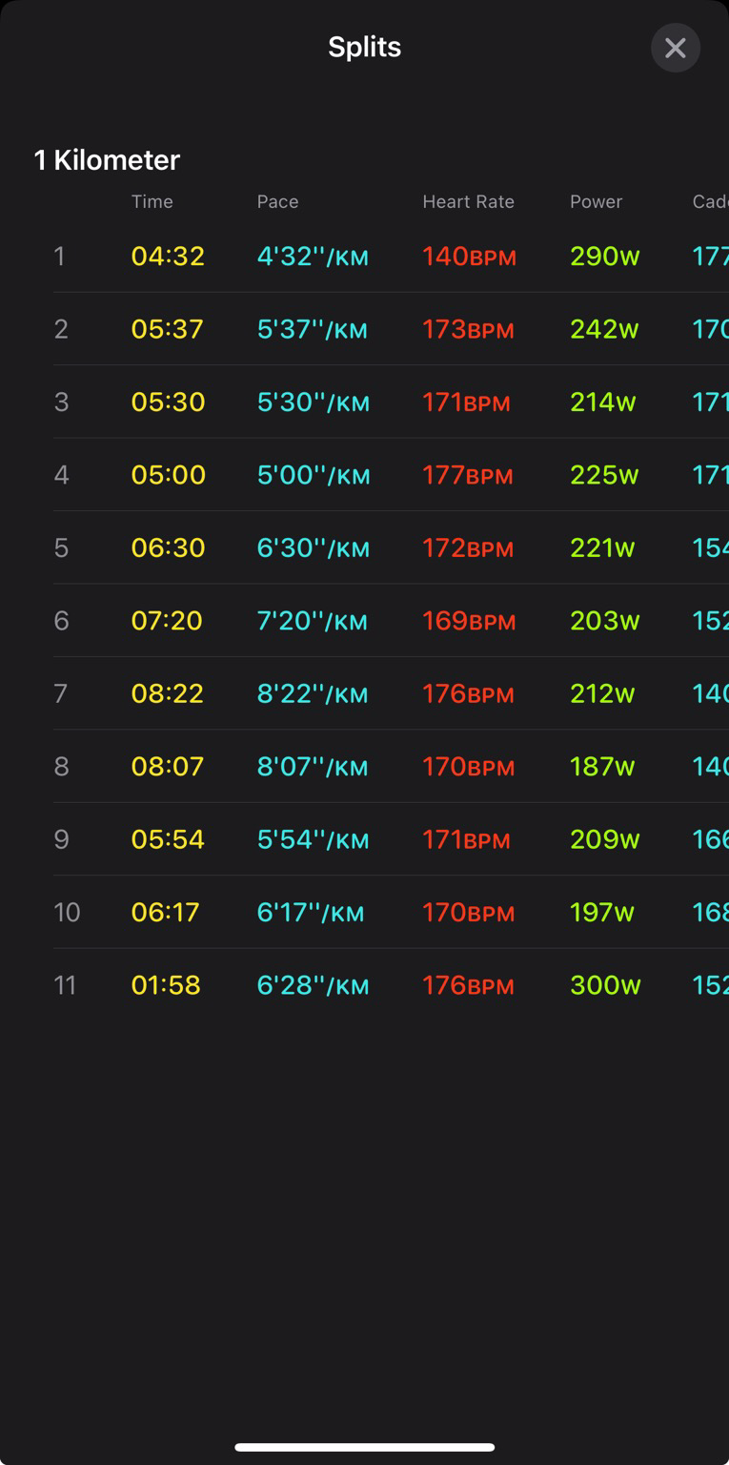The height and width of the screenshot is (1465, 729).
Task: Tap the Time column header
Action: 152,202
